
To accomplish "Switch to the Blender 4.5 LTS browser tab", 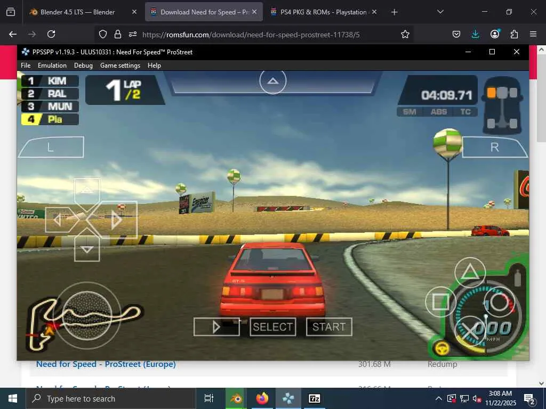I will (77, 12).
